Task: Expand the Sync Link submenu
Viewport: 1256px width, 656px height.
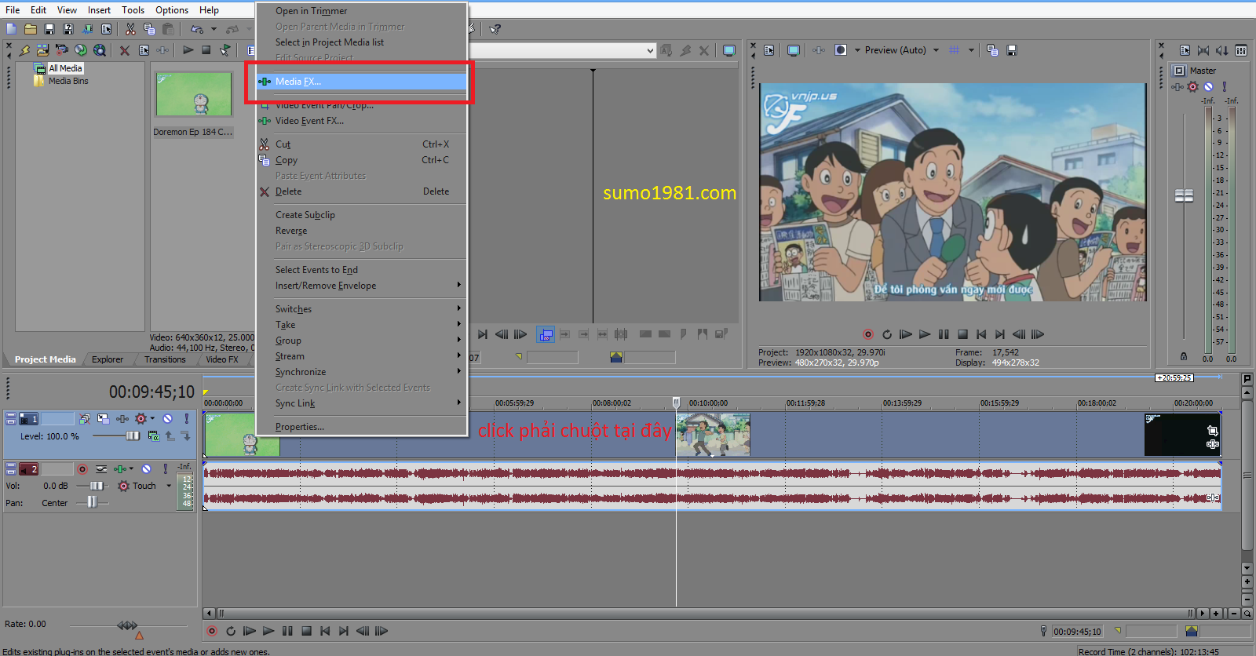Action: 362,403
